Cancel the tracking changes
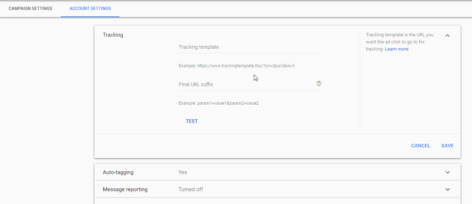Screen dimensions: 472x204 421,146
